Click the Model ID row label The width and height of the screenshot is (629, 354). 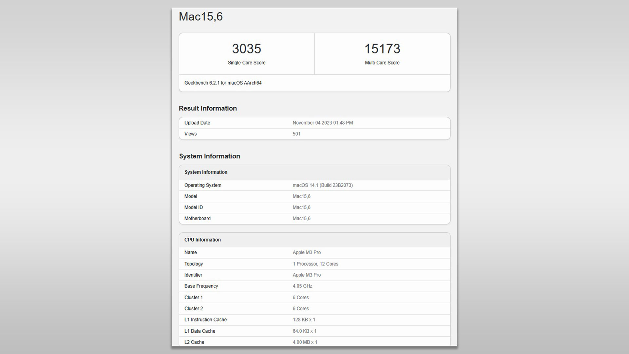[194, 207]
